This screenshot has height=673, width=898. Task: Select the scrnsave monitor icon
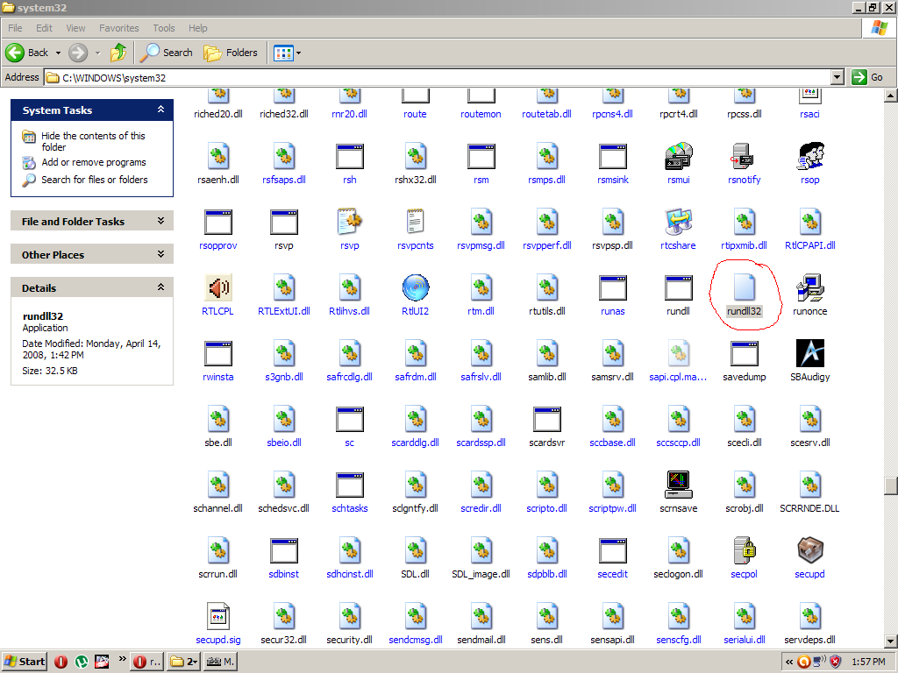pos(678,485)
